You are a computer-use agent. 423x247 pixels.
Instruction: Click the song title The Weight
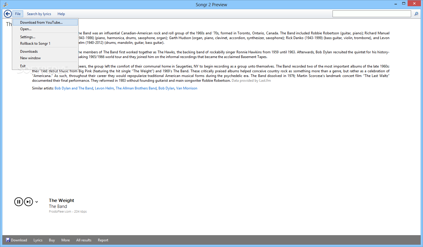click(x=61, y=201)
